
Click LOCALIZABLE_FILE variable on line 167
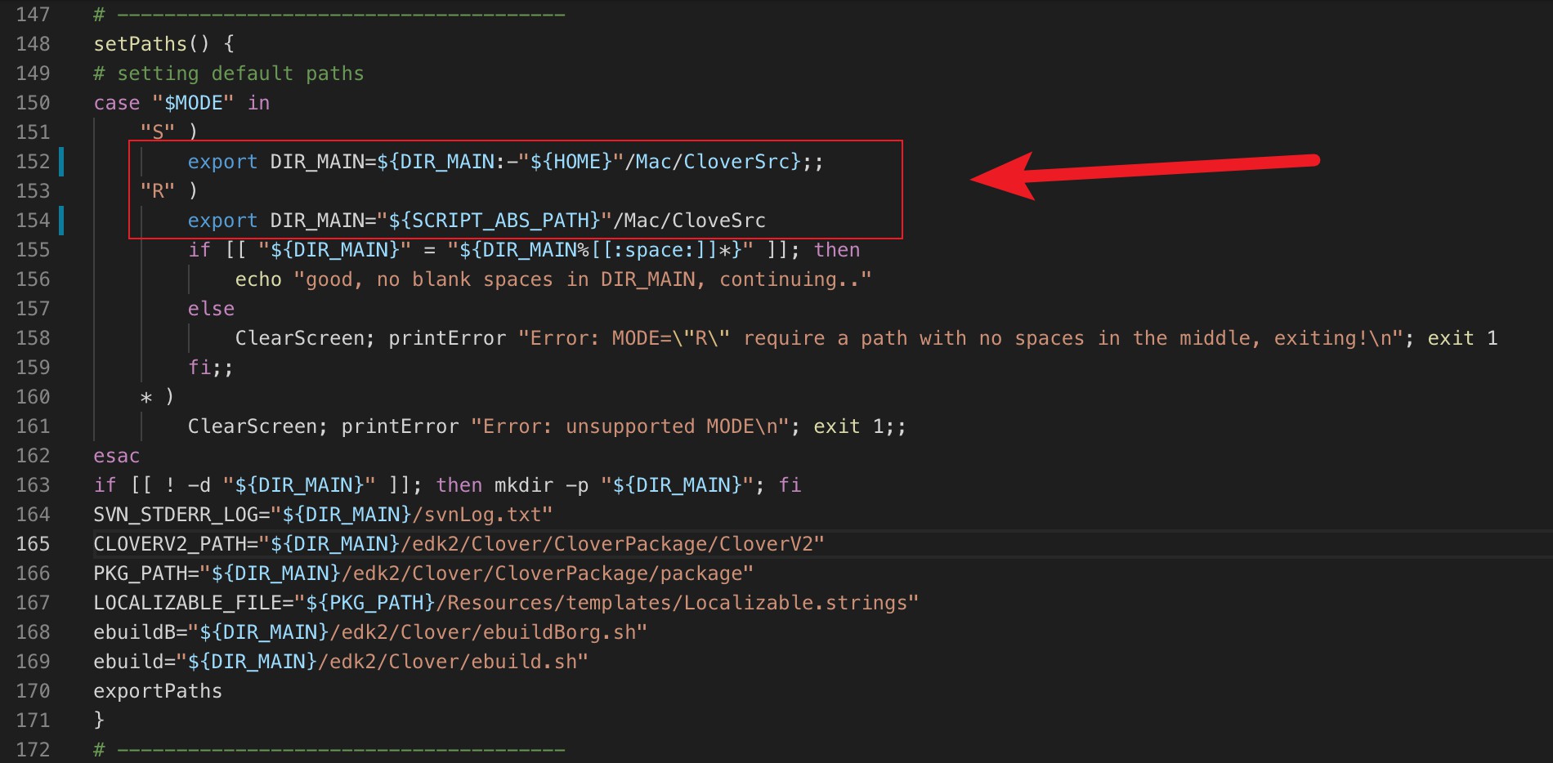(187, 603)
